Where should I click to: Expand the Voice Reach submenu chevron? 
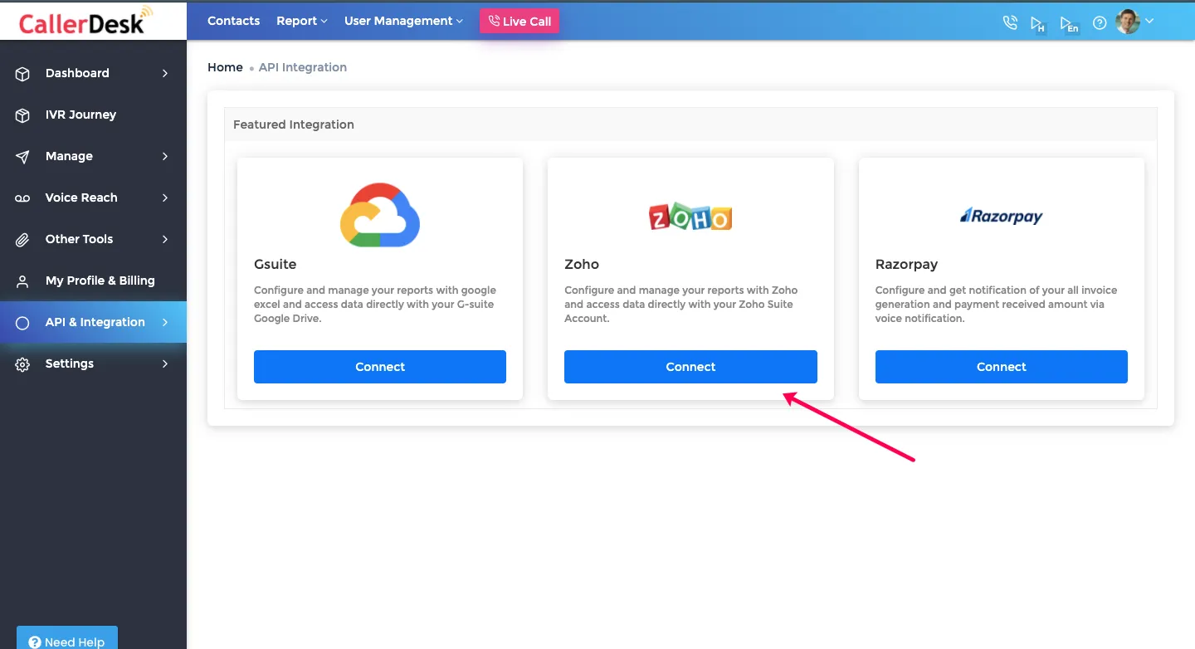pos(165,198)
